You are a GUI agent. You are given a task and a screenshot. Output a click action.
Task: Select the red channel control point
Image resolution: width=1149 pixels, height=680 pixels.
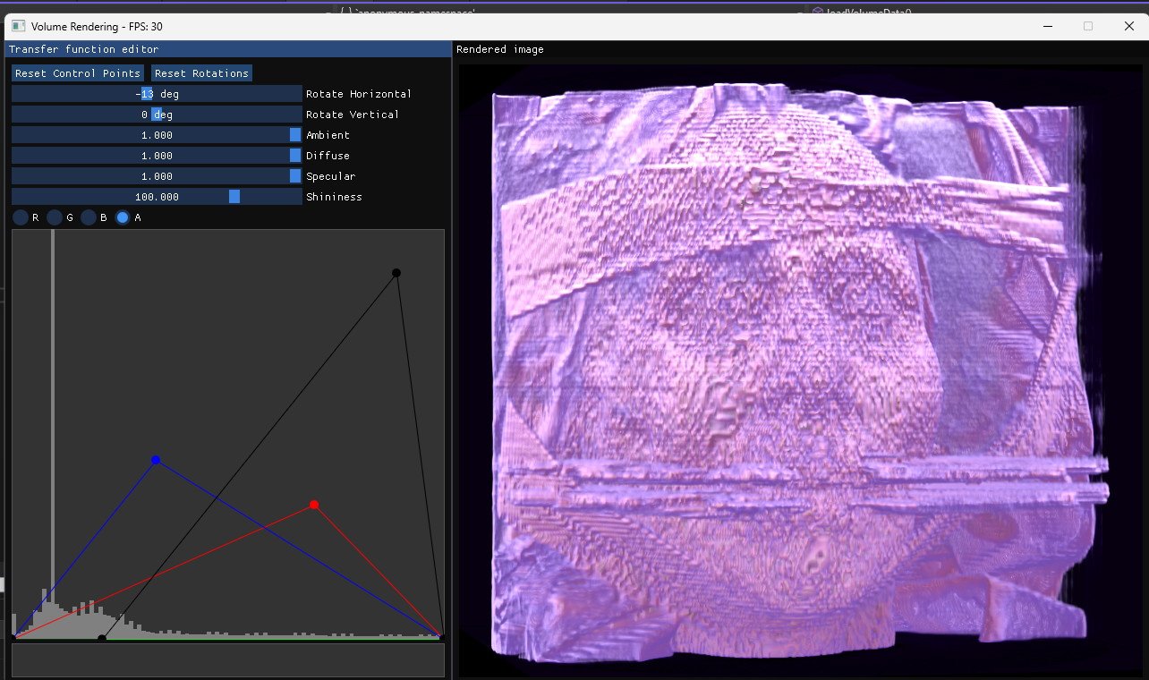313,504
